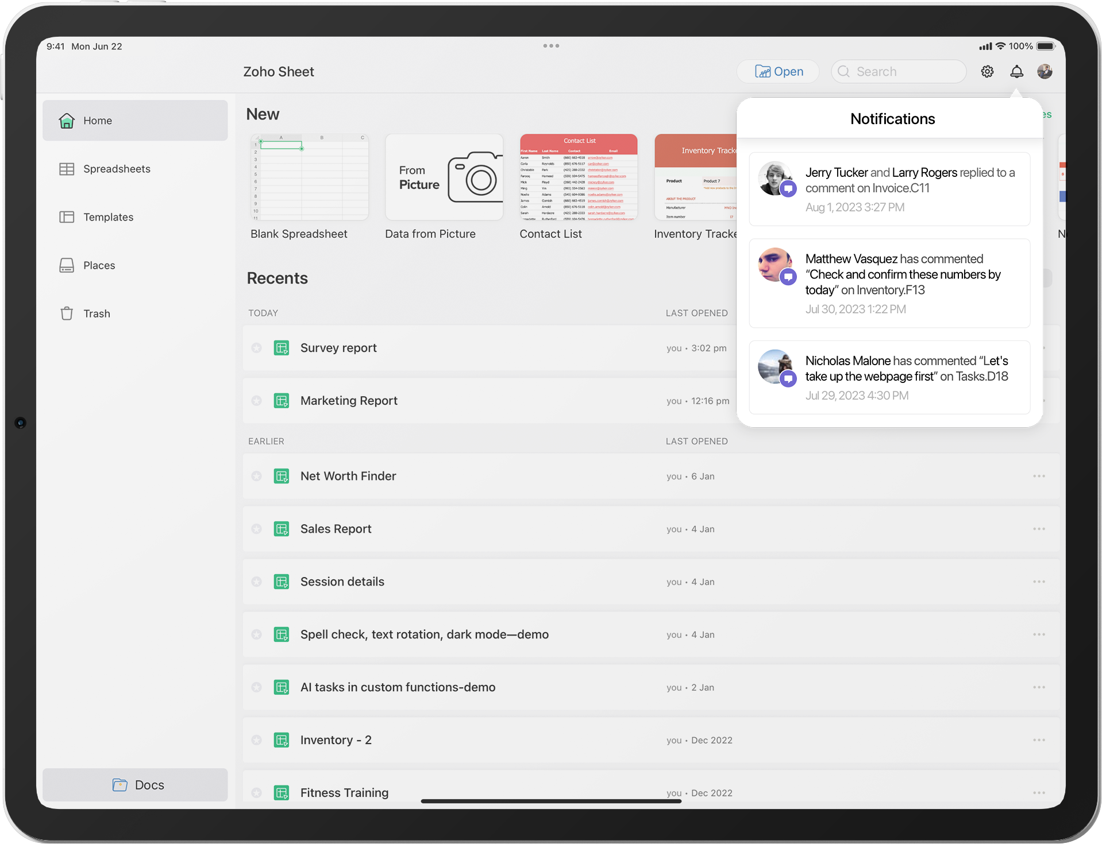The height and width of the screenshot is (844, 1102).
Task: Select Trash in the sidebar
Action: (x=135, y=313)
